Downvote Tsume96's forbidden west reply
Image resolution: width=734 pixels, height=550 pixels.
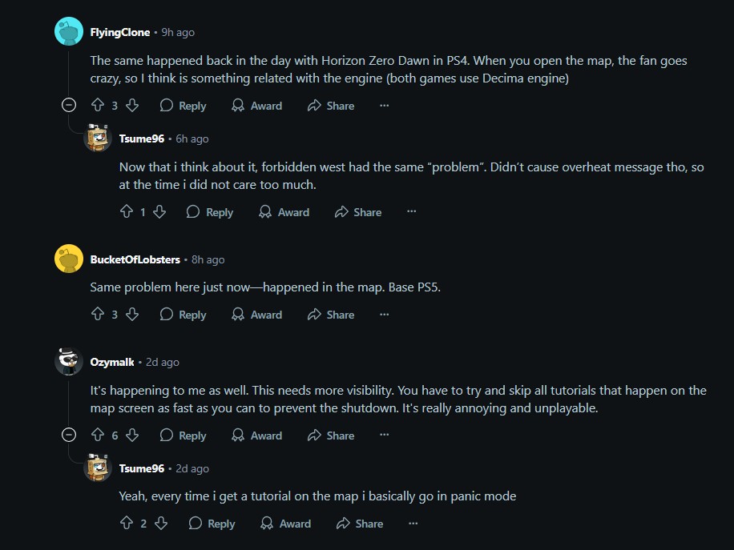(159, 212)
